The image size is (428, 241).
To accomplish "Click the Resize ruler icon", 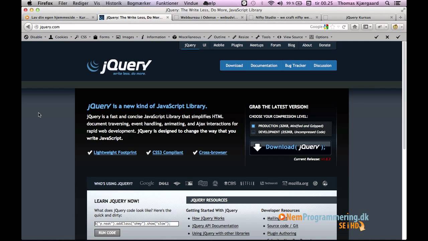I will (234, 37).
